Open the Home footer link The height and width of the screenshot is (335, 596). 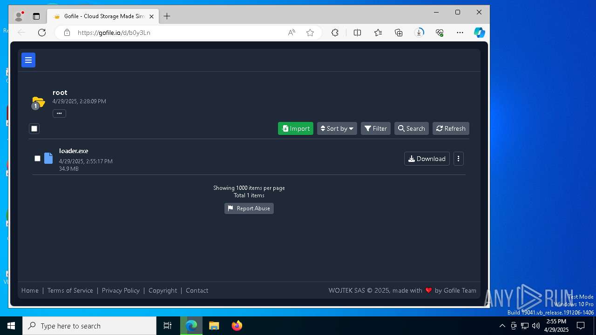coord(30,290)
